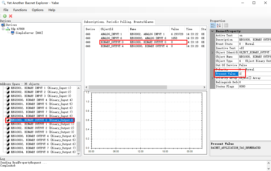Collapse the BacnetProperty category

pyautogui.click(x=212, y=31)
